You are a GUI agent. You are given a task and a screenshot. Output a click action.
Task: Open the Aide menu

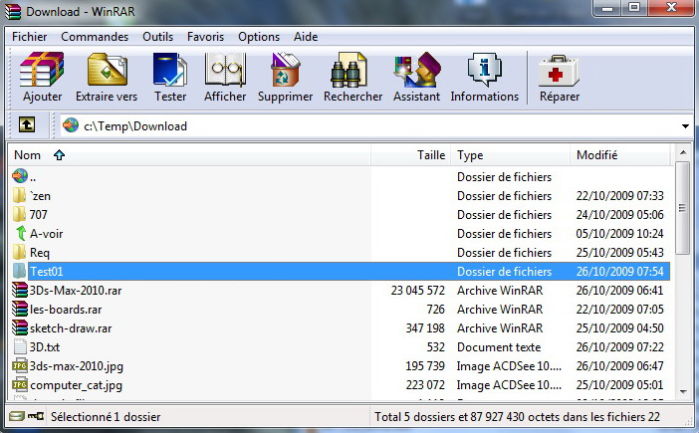pyautogui.click(x=306, y=37)
